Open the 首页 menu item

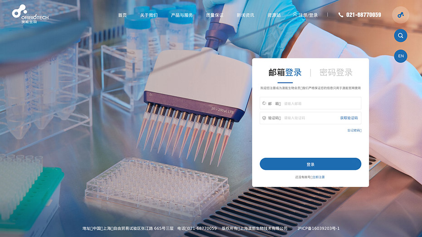pos(122,15)
